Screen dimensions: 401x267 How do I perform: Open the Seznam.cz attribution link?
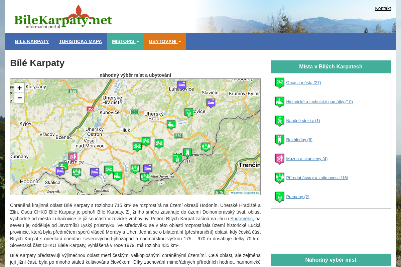point(252,193)
